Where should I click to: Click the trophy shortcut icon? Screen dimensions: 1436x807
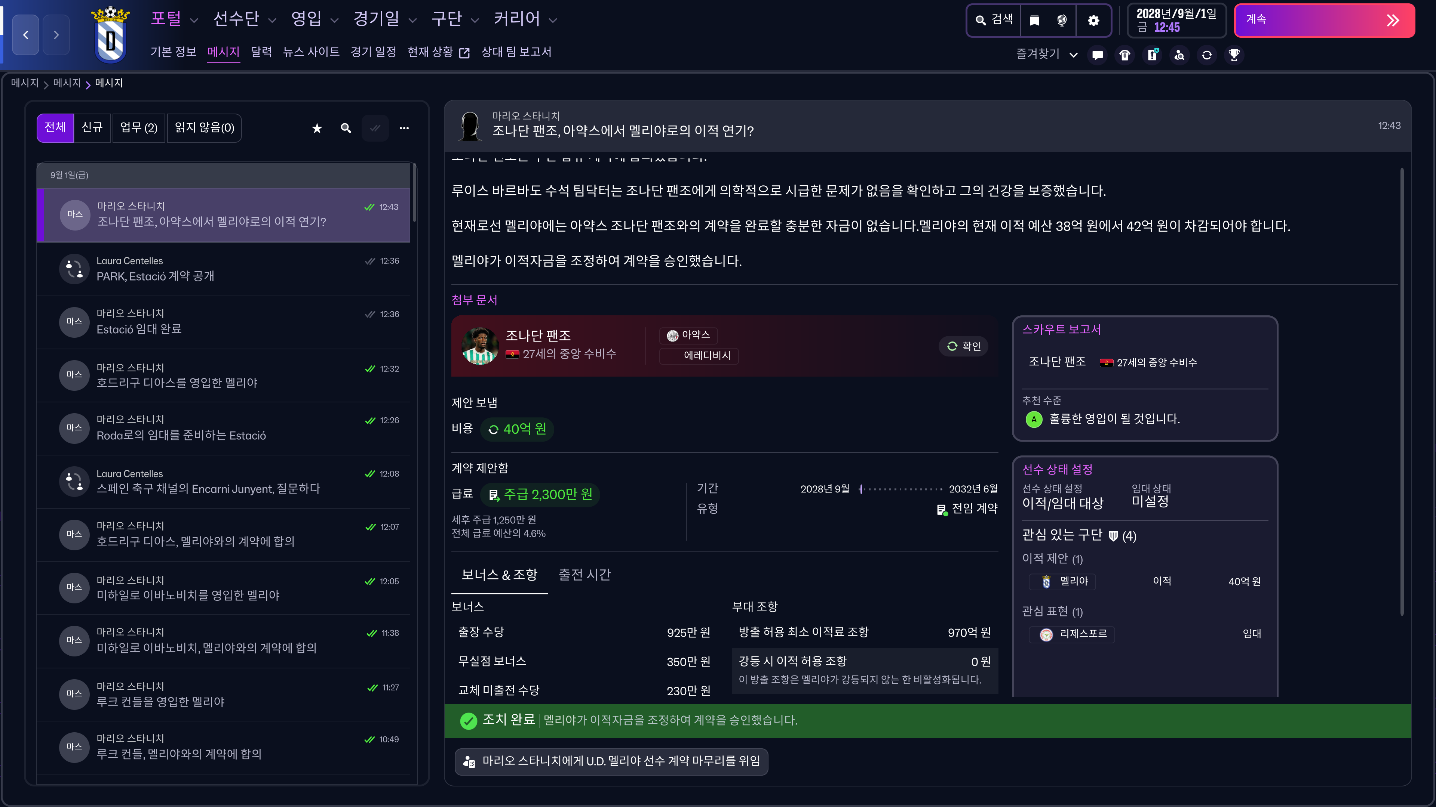click(x=1234, y=55)
